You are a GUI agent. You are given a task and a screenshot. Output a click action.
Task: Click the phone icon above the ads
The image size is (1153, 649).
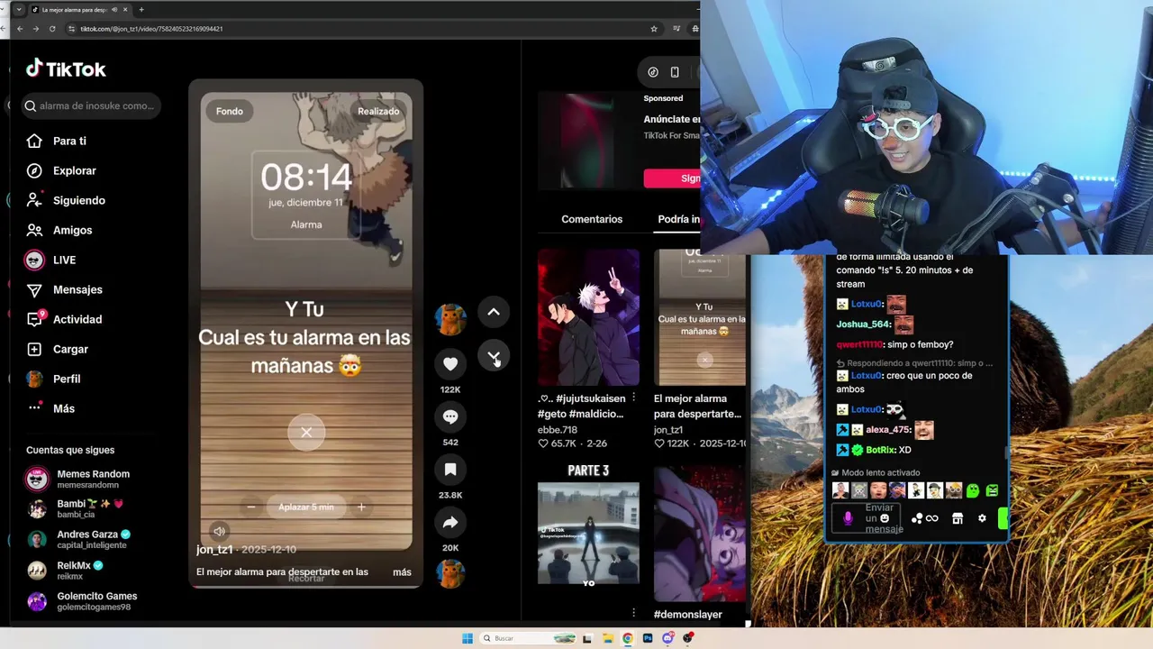point(675,72)
